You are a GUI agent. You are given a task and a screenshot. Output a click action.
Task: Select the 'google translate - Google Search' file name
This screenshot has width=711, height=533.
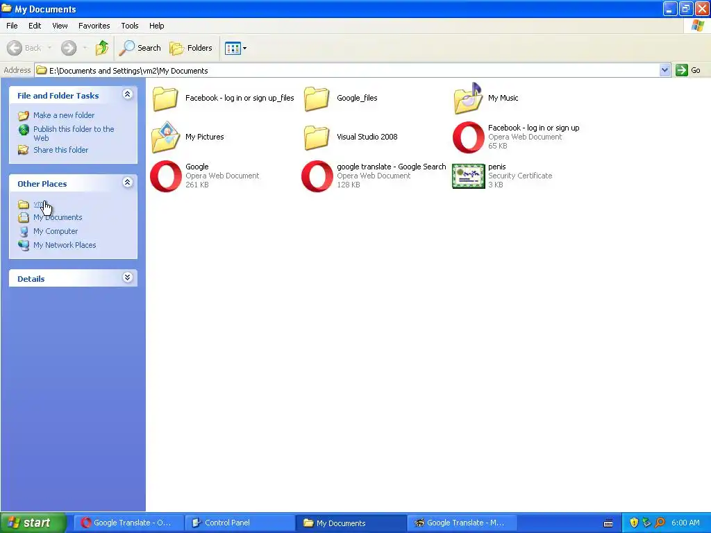[392, 167]
